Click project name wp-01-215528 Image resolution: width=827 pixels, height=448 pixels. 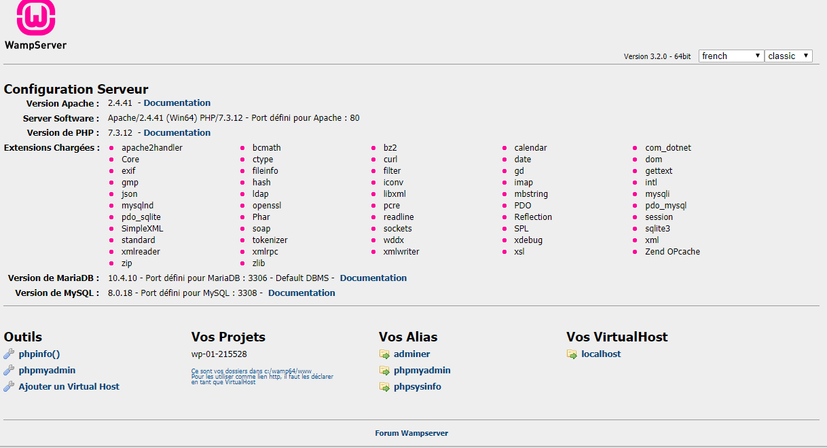tap(219, 354)
